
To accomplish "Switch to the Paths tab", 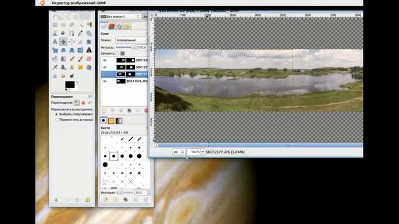I will 119,26.
